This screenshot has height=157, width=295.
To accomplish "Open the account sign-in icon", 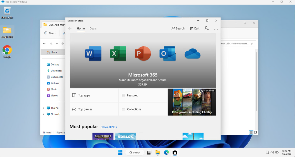I will tap(206, 29).
